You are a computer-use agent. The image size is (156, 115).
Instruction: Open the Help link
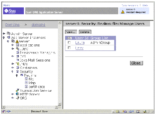(145, 5)
